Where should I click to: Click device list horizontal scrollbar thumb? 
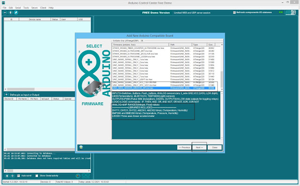click(21, 89)
